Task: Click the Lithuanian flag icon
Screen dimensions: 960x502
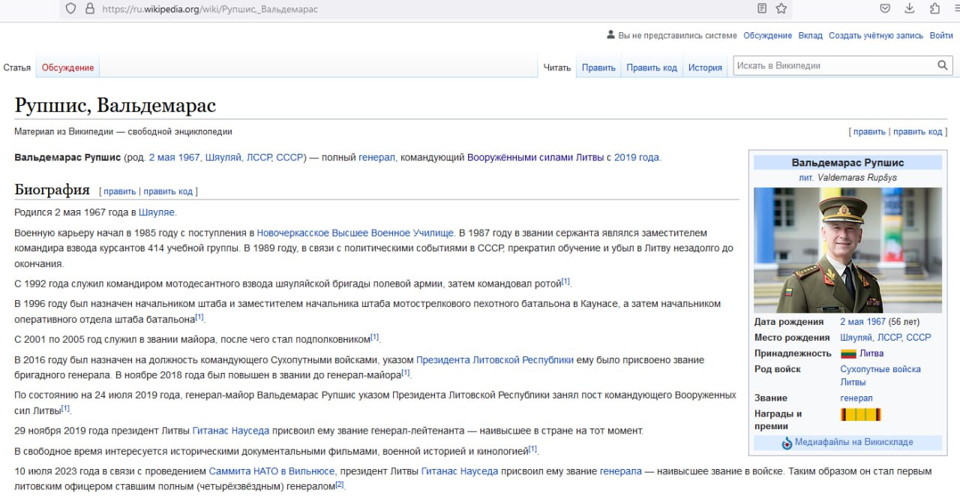Action: pyautogui.click(x=848, y=353)
